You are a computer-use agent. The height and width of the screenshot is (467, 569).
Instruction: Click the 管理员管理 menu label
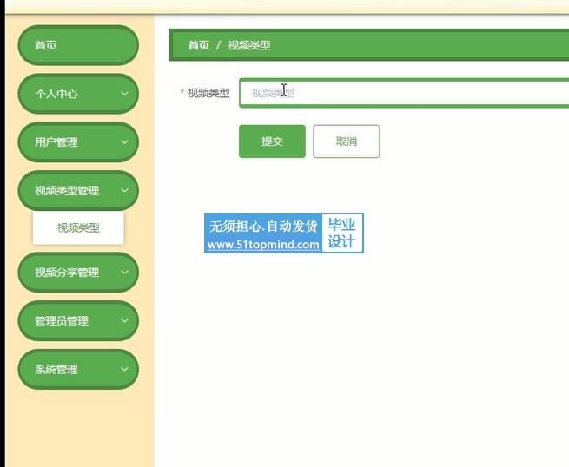tap(62, 321)
